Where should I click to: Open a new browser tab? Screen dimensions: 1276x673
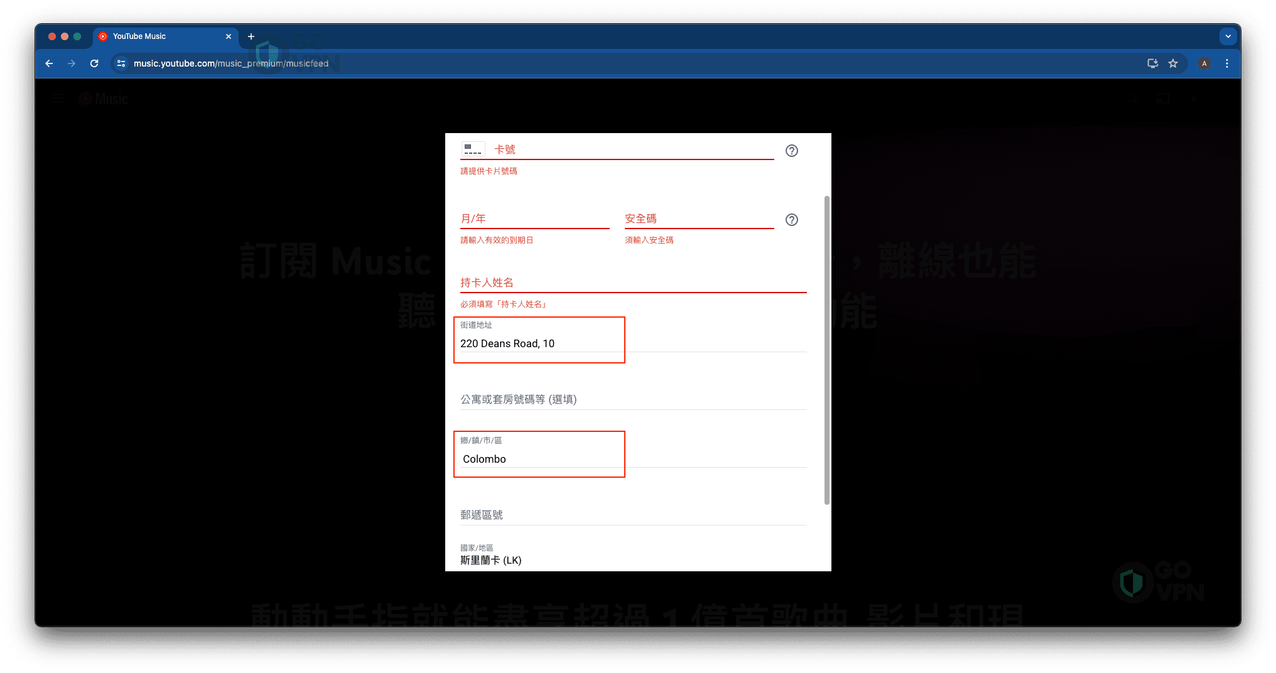[251, 36]
